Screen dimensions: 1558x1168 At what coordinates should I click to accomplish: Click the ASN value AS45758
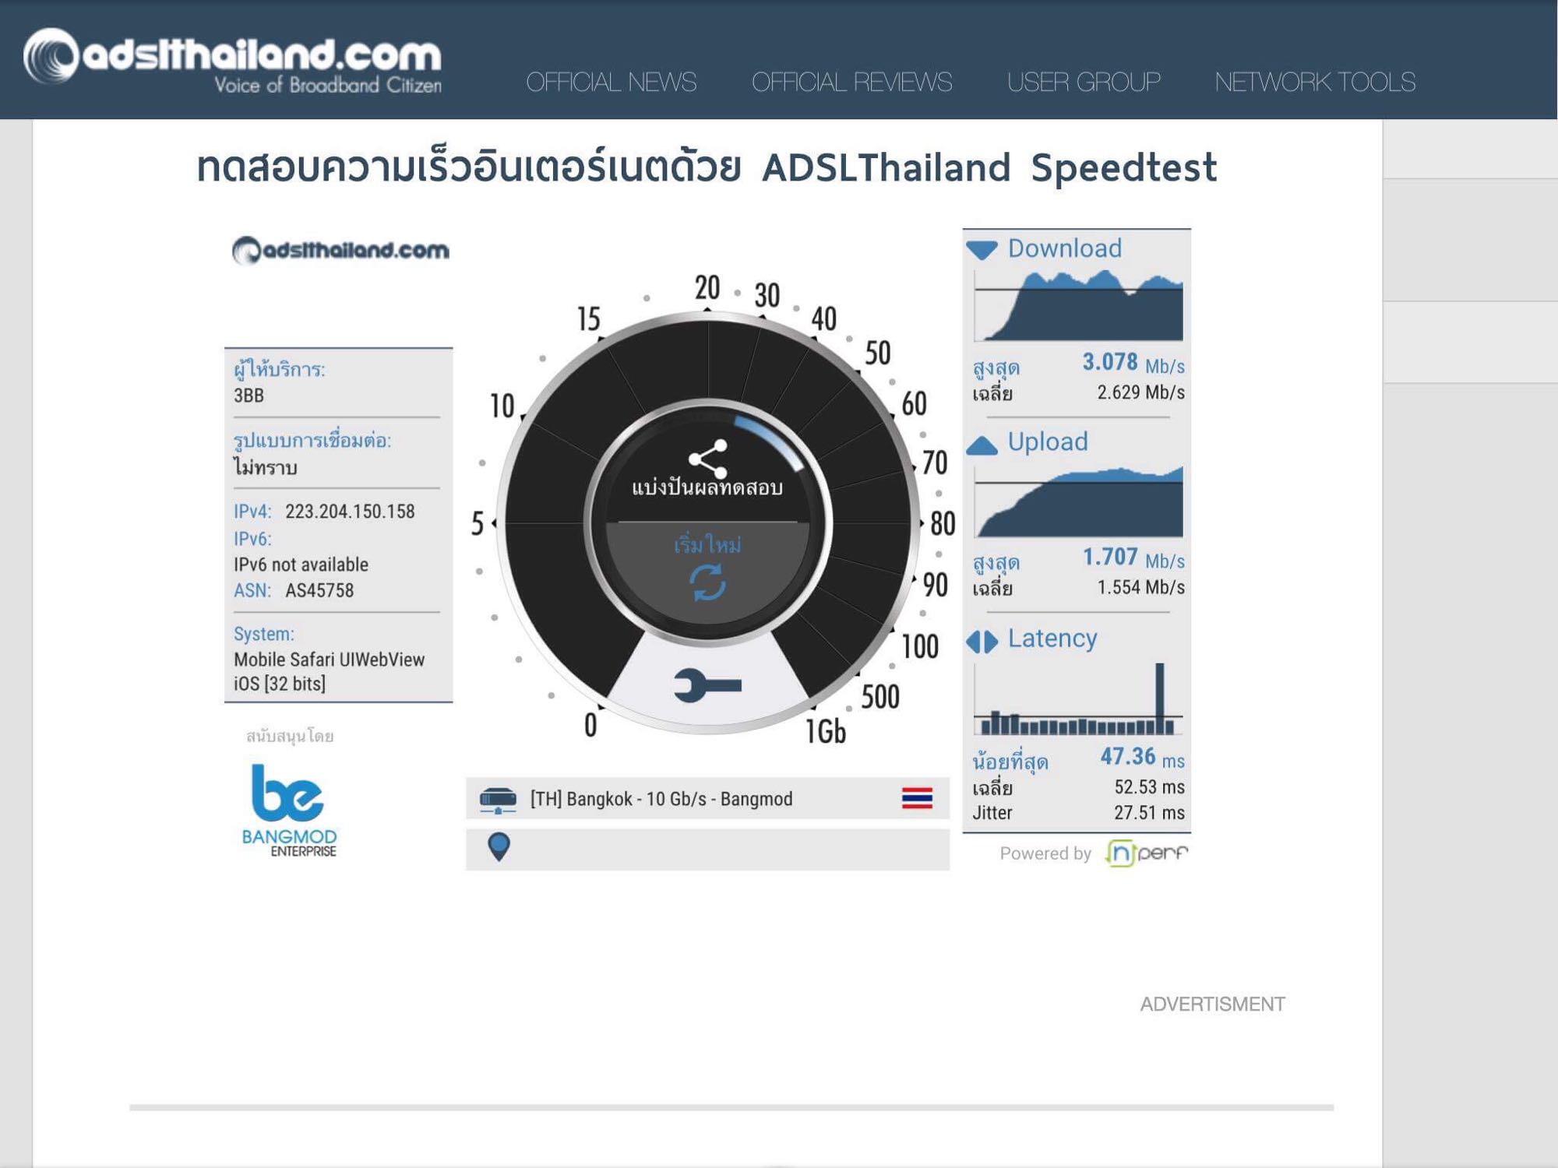[319, 590]
